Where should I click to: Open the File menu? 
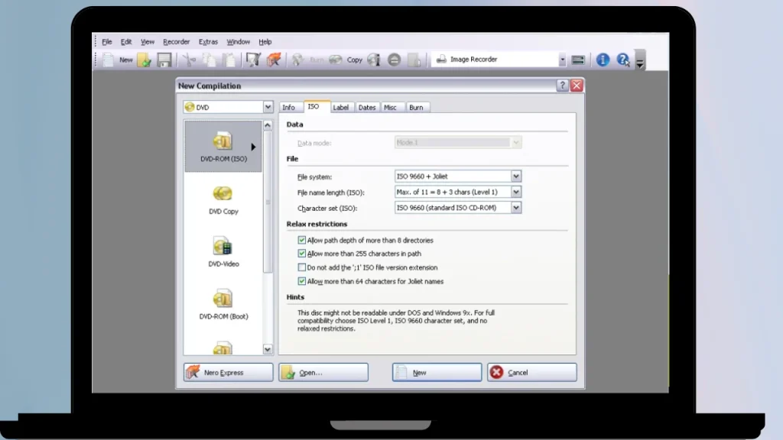(x=107, y=42)
